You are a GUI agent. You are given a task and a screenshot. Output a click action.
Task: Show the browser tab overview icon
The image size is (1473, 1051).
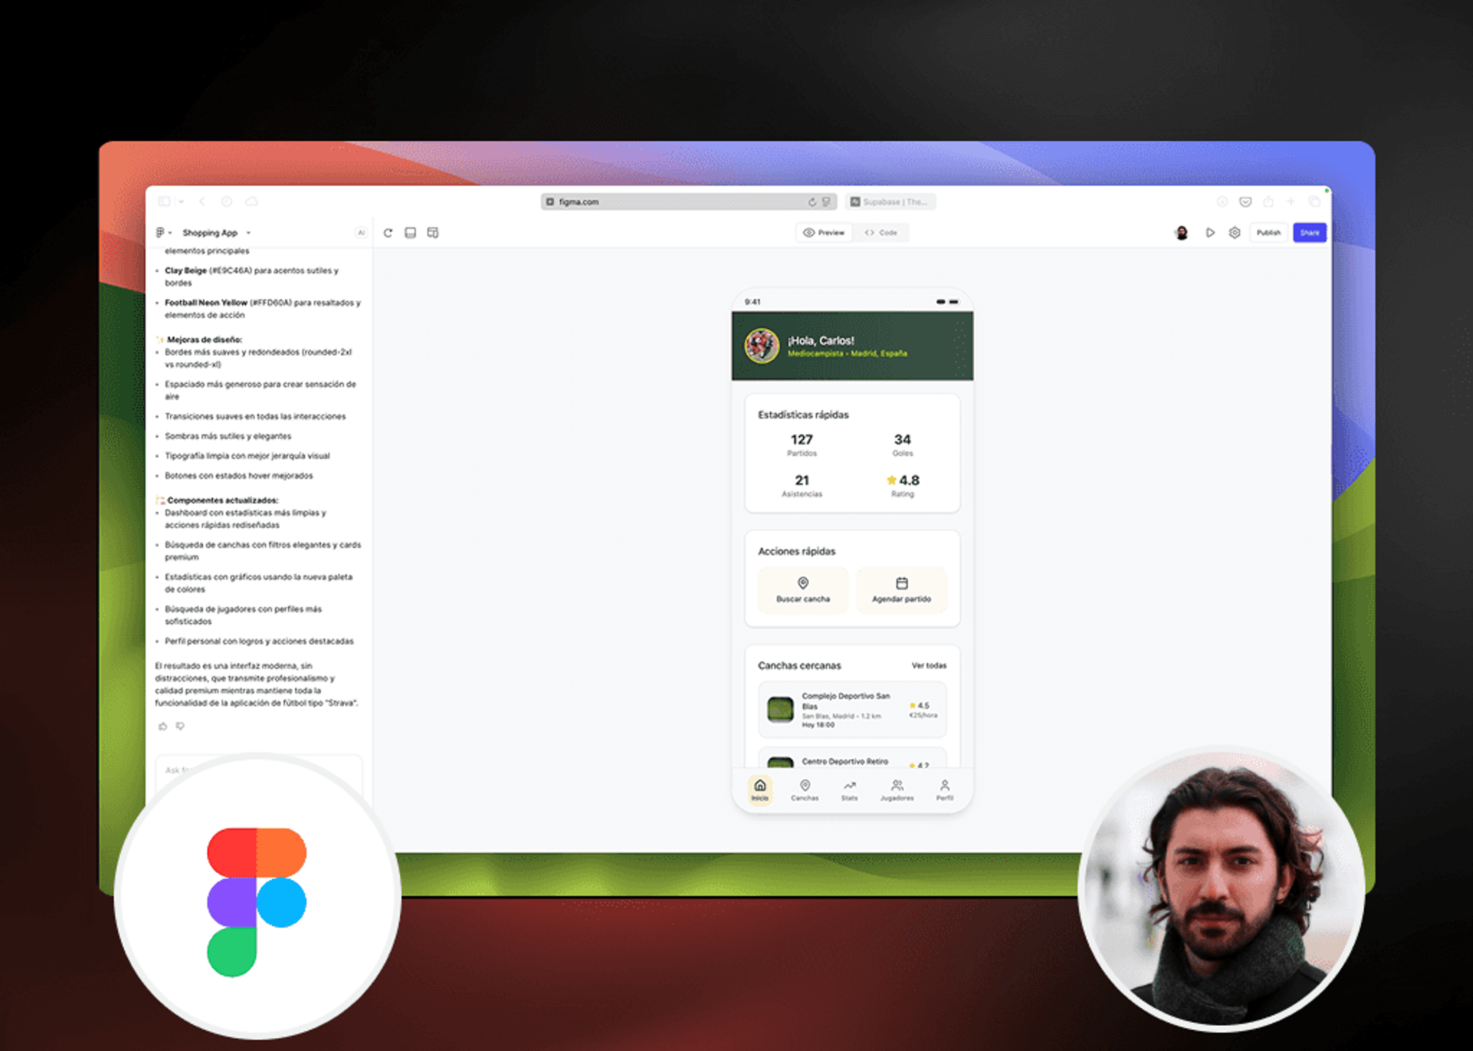pos(1314,202)
